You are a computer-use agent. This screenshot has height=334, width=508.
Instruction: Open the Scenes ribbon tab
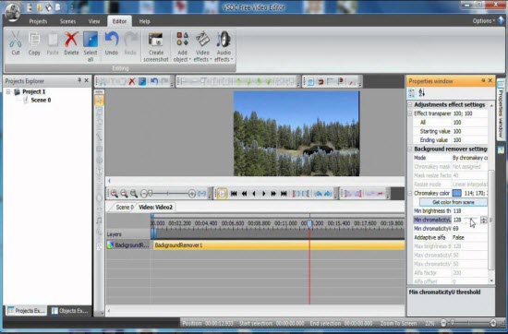click(x=67, y=21)
